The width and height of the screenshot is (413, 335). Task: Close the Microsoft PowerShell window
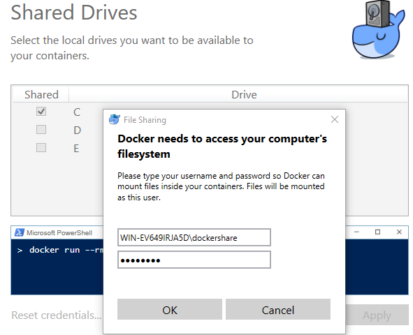click(x=399, y=232)
